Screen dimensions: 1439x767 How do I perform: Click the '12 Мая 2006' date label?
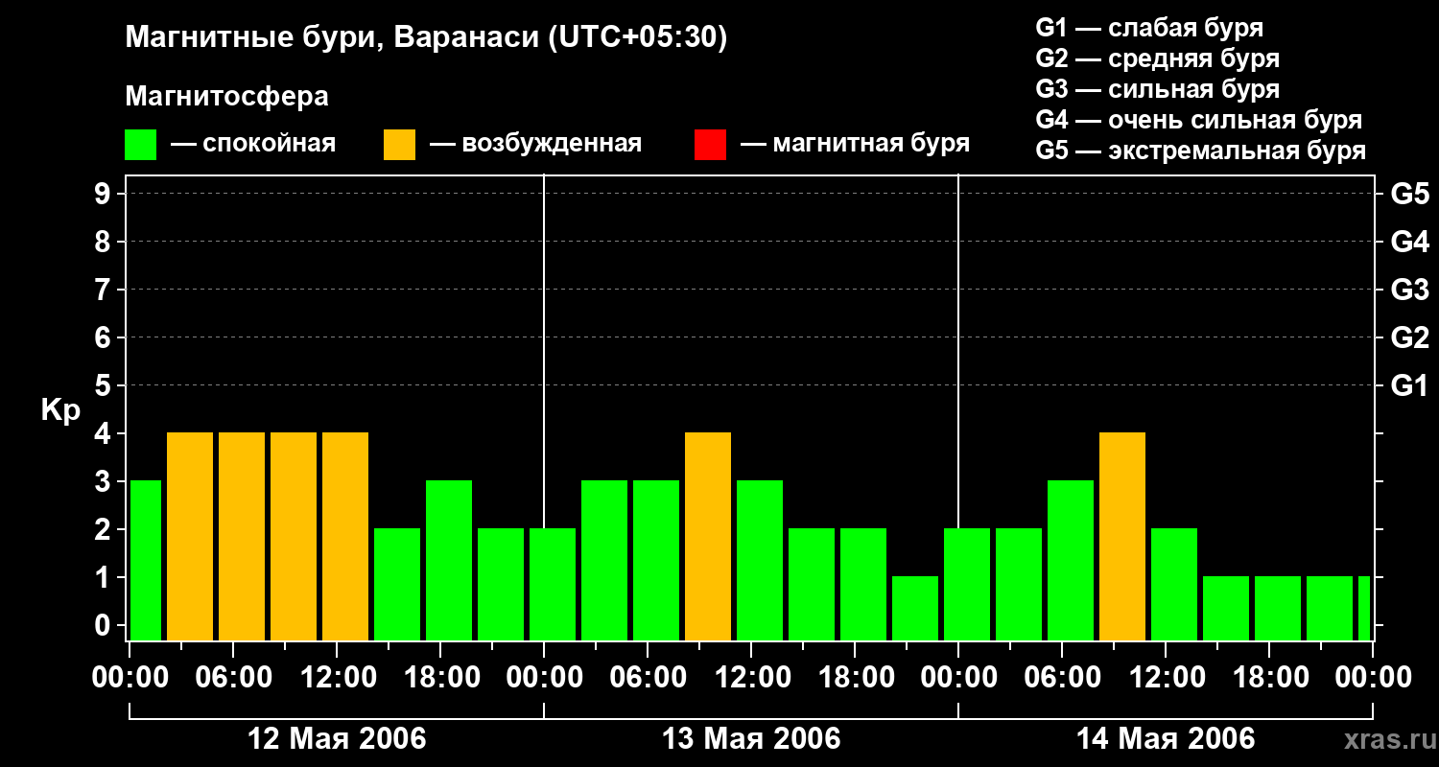(337, 738)
